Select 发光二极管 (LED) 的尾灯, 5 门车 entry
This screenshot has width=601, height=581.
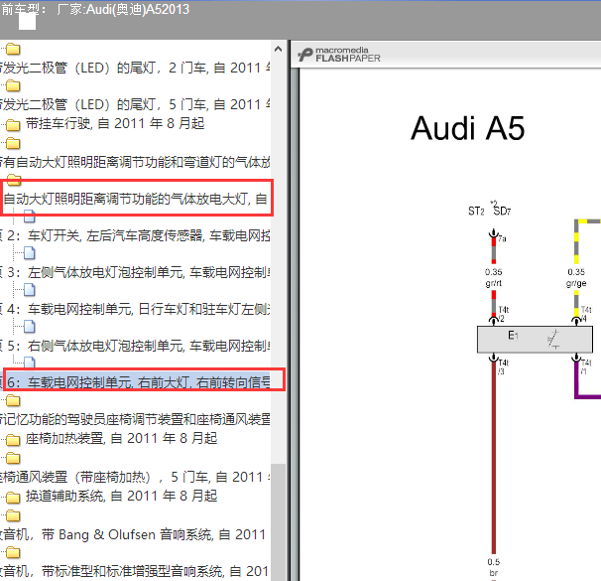135,104
